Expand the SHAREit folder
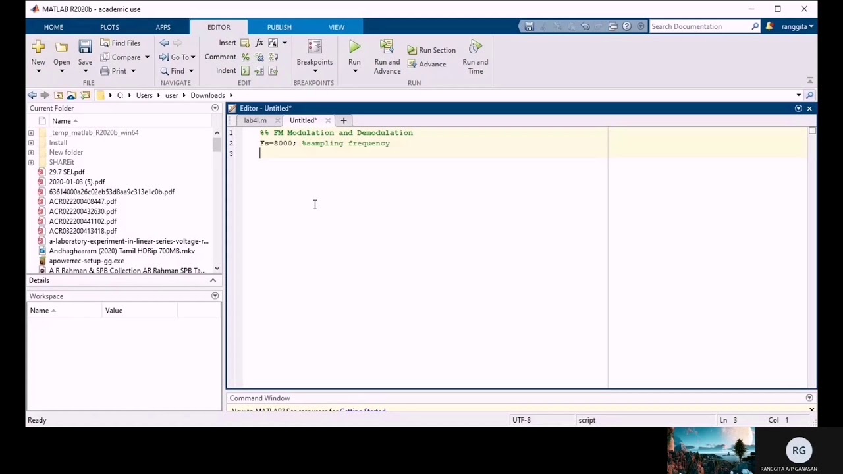This screenshot has width=843, height=474. (x=31, y=163)
